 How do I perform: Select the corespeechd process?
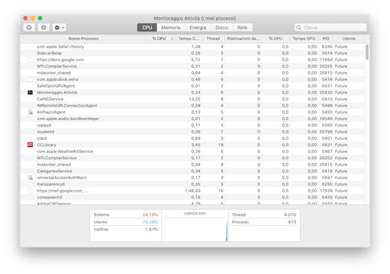(192, 198)
